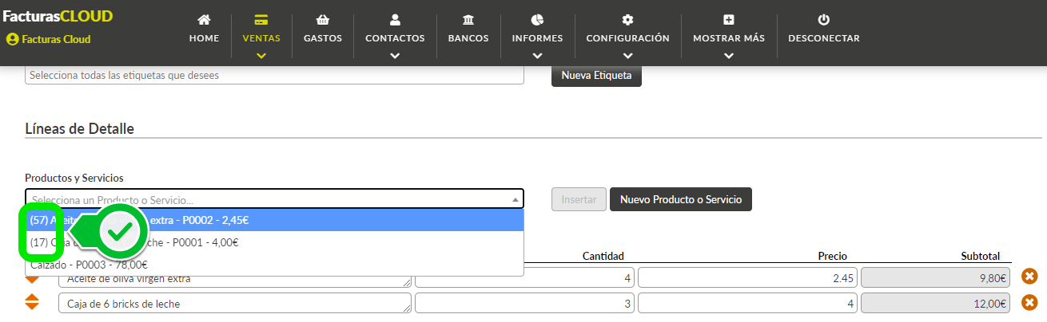
Task: Open the Bancos building icon
Action: point(468,20)
